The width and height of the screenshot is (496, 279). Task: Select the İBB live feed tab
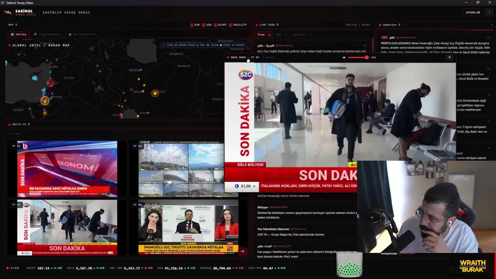click(279, 34)
